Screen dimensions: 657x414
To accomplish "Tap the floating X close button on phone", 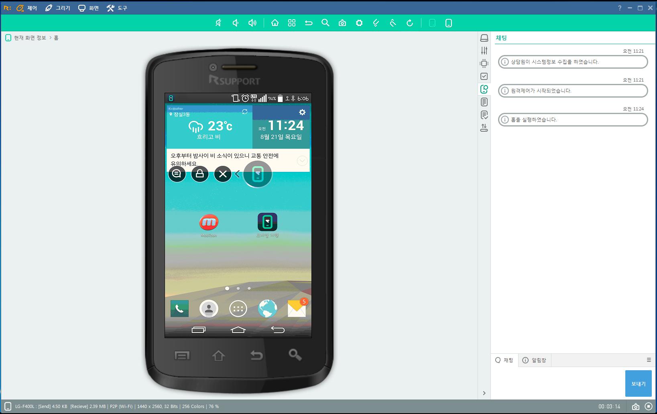I will click(223, 174).
